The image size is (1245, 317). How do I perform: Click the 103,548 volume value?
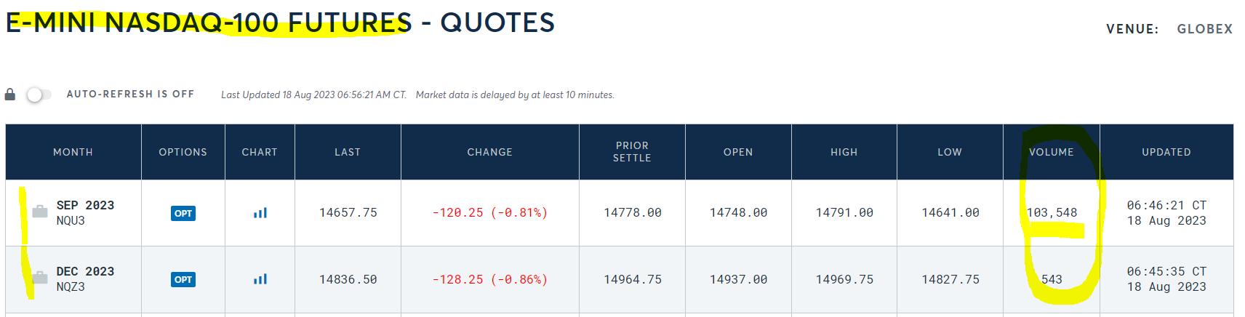[x=1052, y=213]
